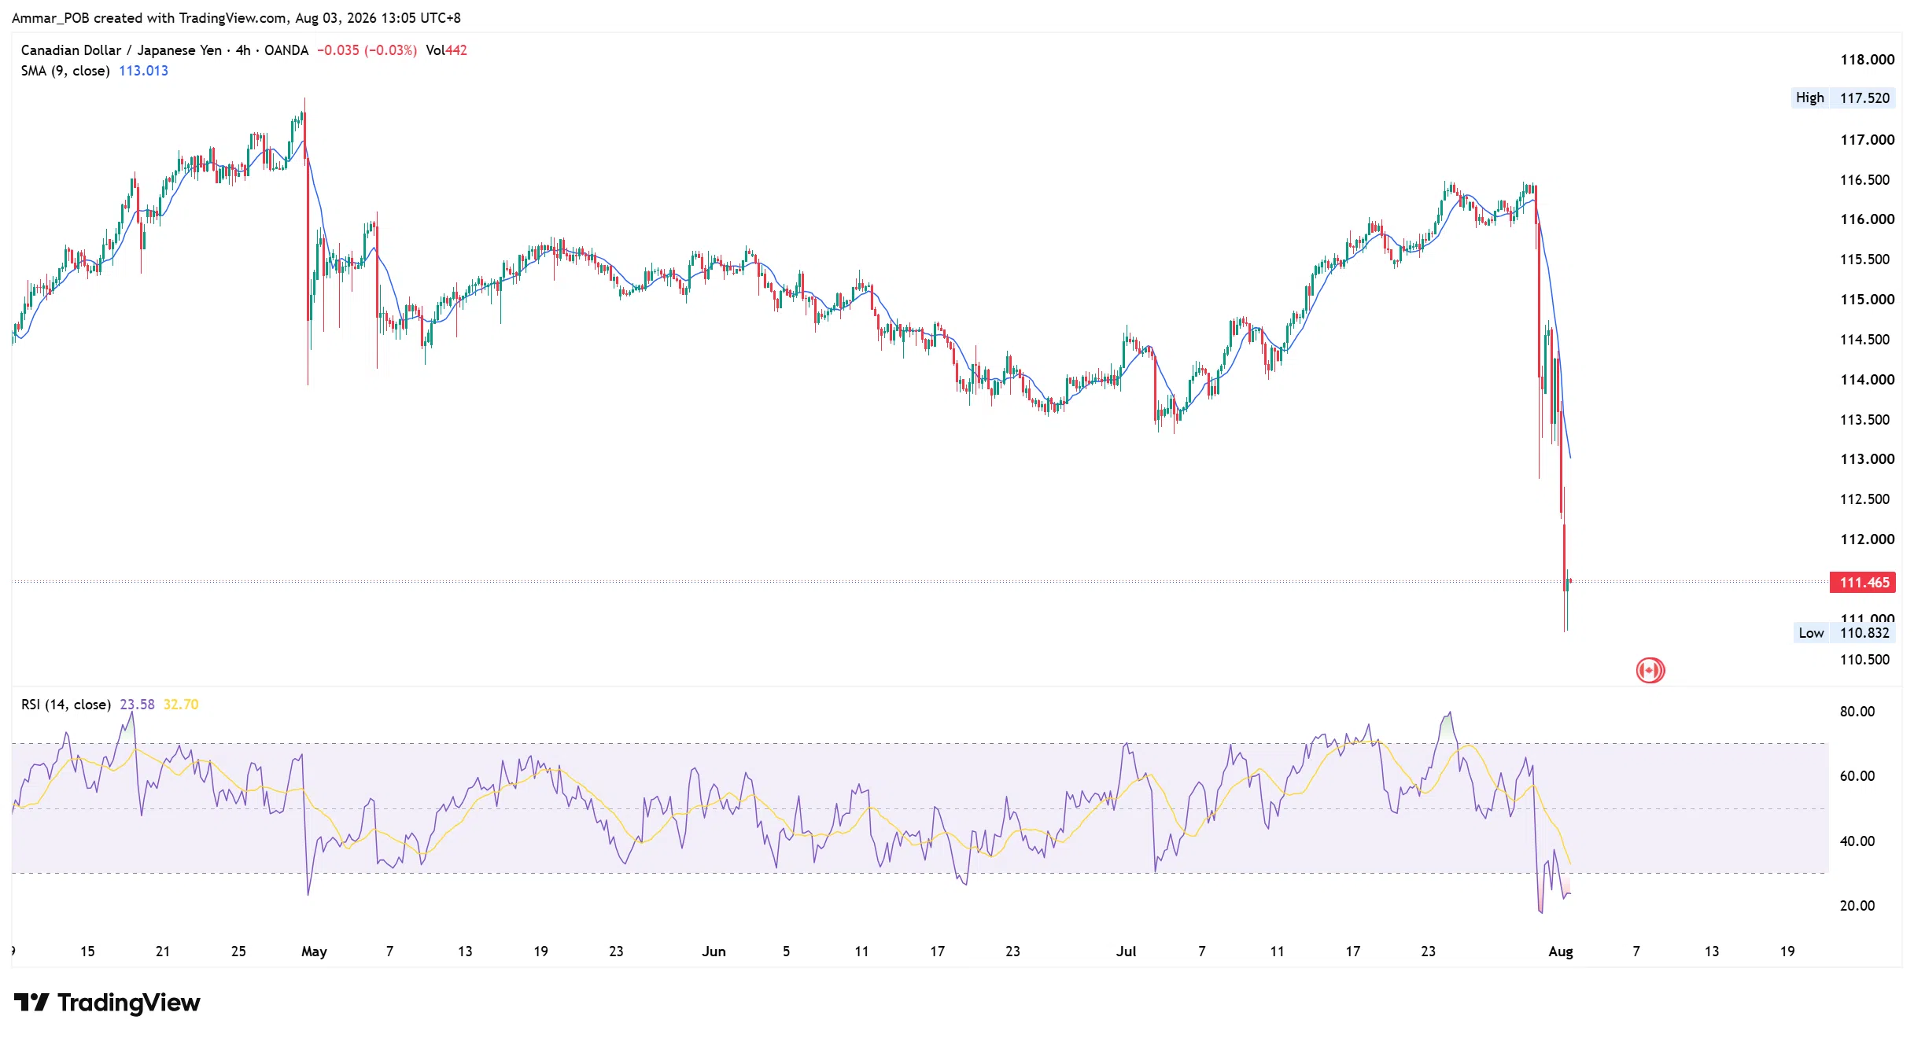Click the '21' date on the time axis
This screenshot has width=1914, height=1038.
pyautogui.click(x=163, y=951)
